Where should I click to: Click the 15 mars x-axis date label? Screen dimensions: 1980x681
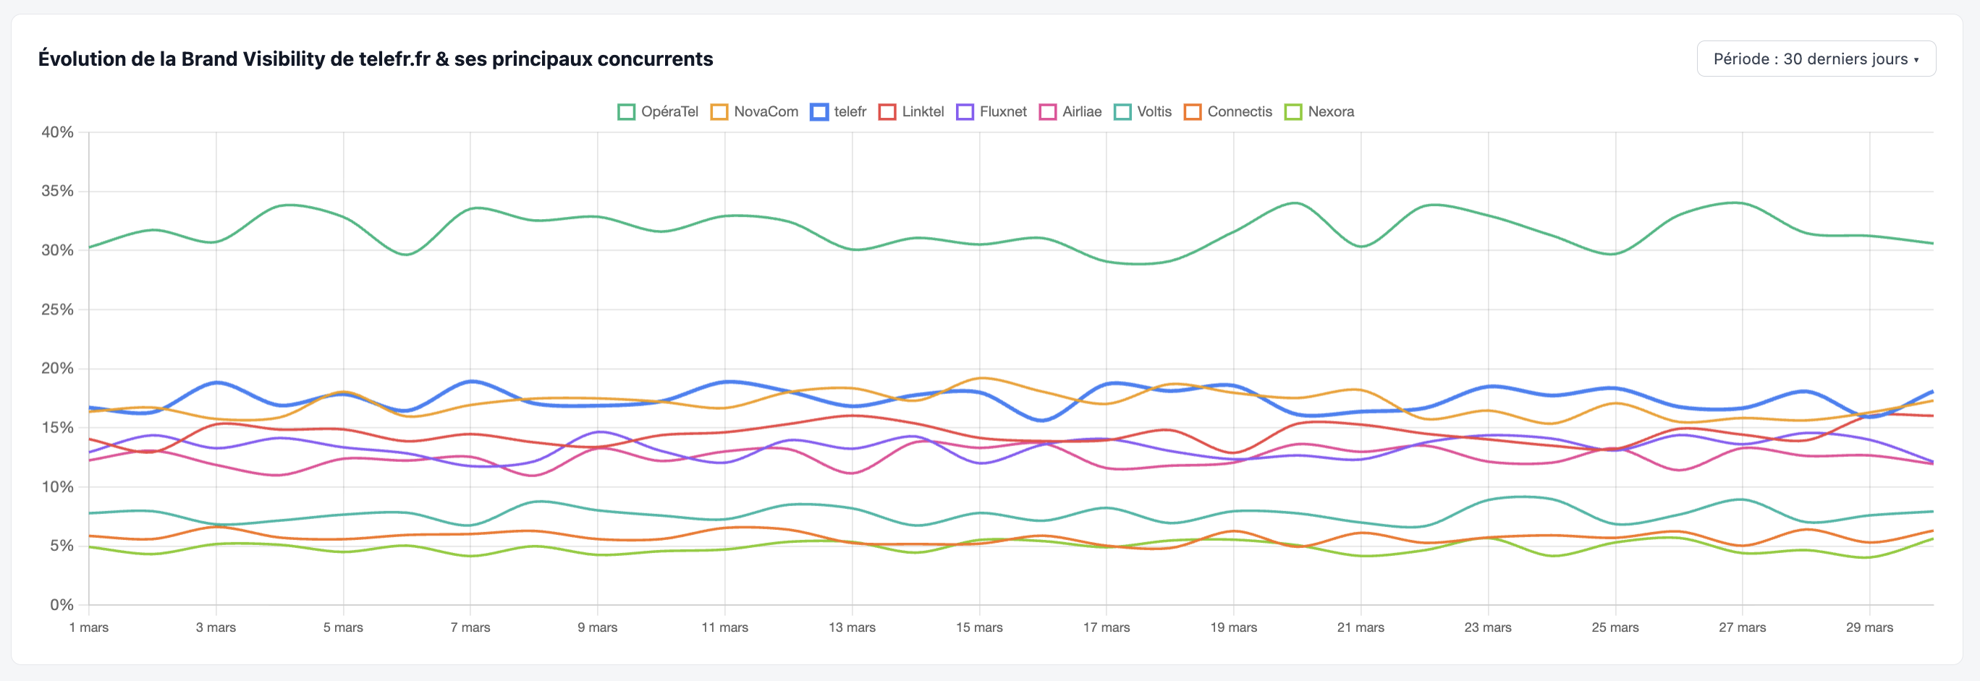click(979, 628)
